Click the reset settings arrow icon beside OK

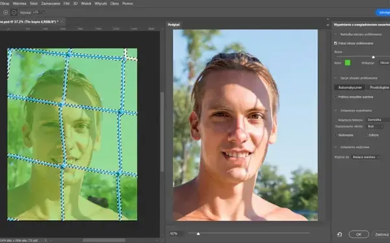339,235
